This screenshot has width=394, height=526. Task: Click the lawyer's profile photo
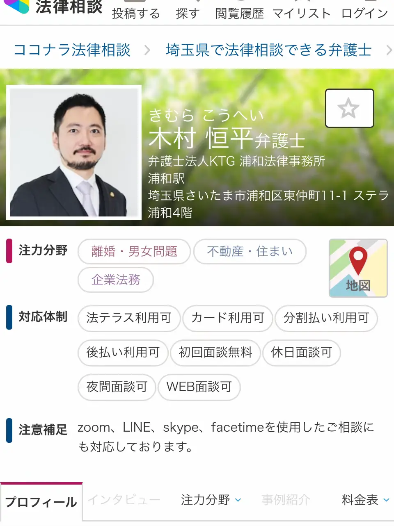(x=74, y=153)
